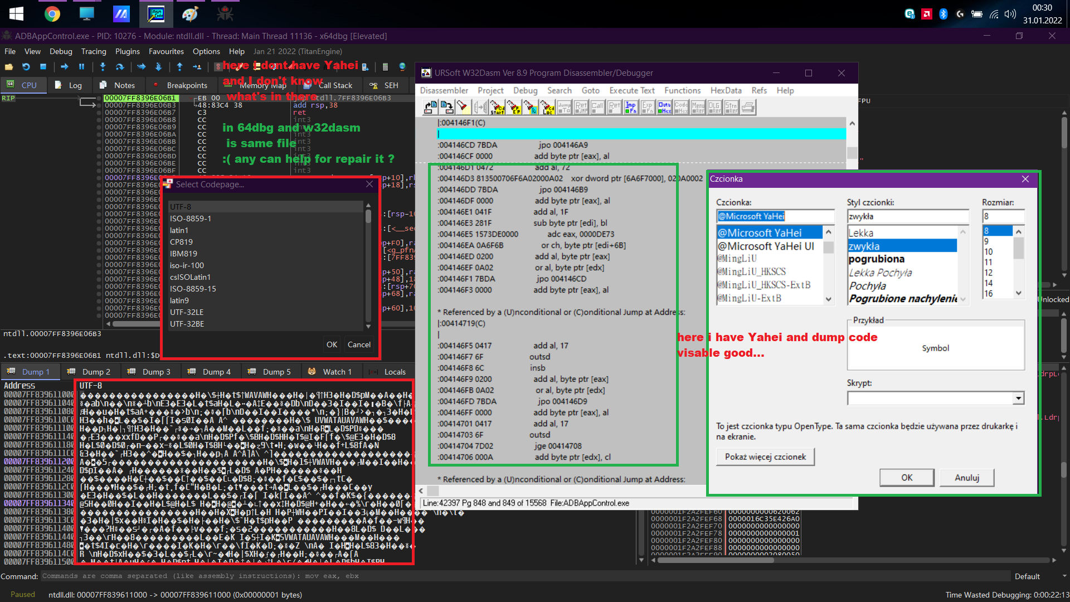Click the Print icon in W32Dasm toolbar
The width and height of the screenshot is (1070, 602).
point(747,106)
